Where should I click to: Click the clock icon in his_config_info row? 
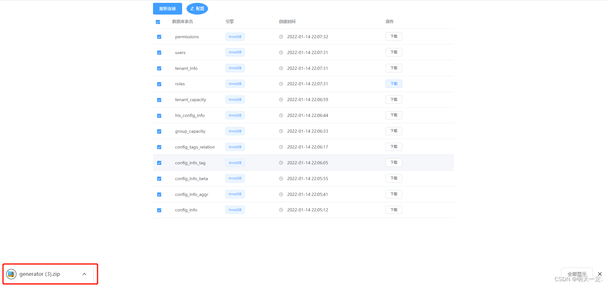point(281,115)
